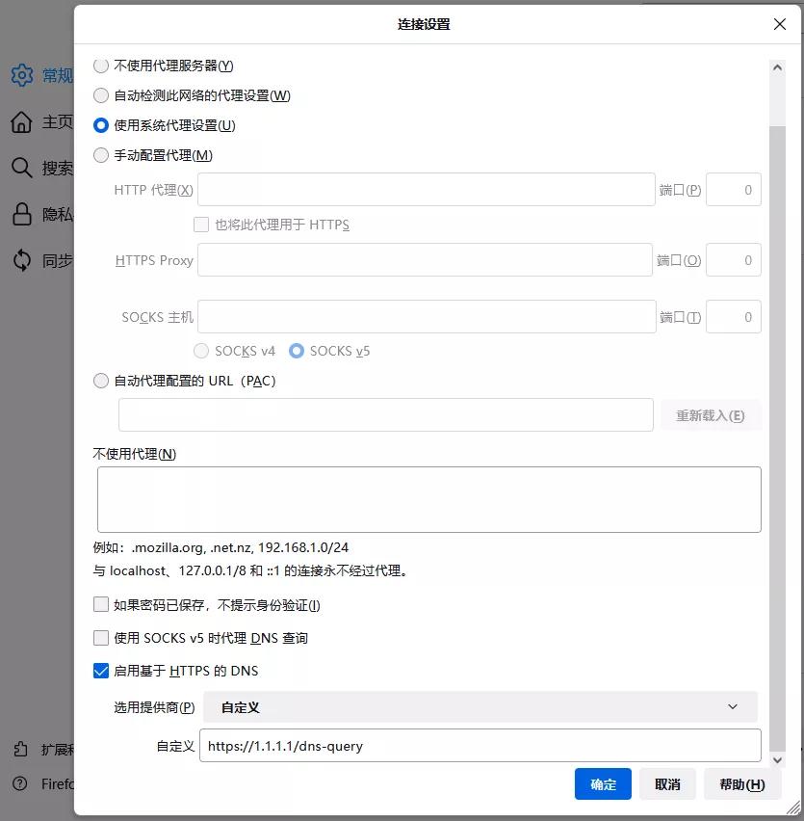Click the 扩展和主题 puzzle-piece icon
The height and width of the screenshot is (821, 804).
(22, 748)
